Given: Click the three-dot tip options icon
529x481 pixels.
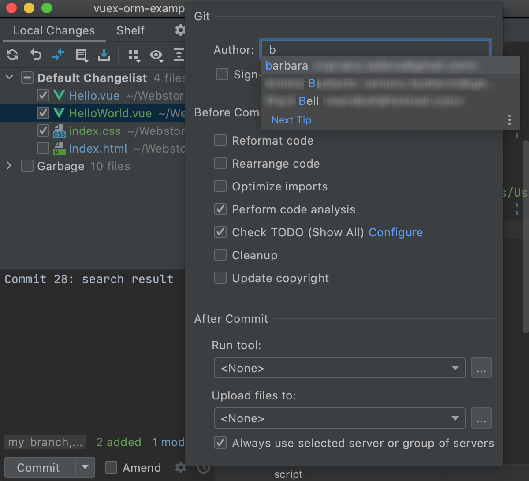Looking at the screenshot, I should coord(509,120).
